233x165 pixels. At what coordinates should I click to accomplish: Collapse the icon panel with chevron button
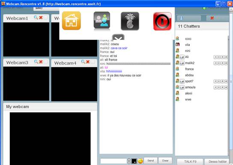[x=118, y=37]
